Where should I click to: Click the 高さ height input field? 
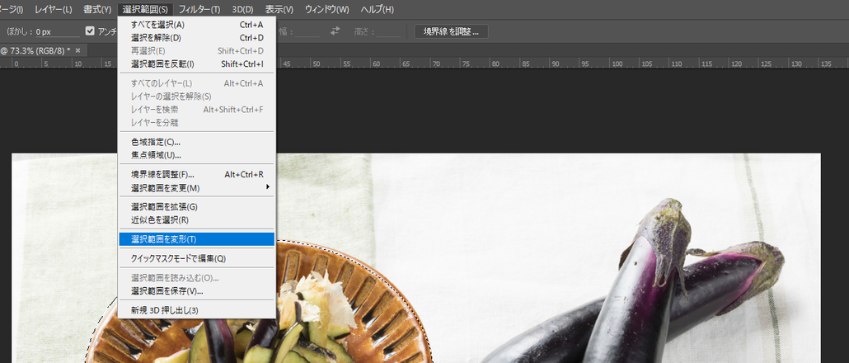[x=389, y=32]
